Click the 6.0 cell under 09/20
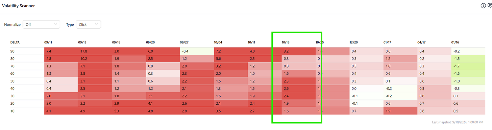This screenshot has height=130, width=492. [x=163, y=51]
